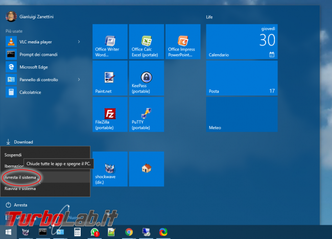Open the Transformers icon on the taskbar
The width and height of the screenshot is (332, 239).
(x=26, y=232)
